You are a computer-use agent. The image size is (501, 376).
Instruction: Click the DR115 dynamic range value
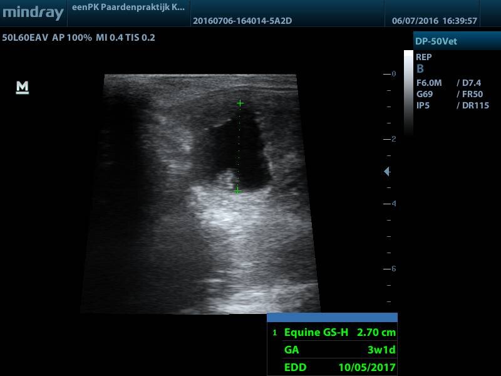(473, 105)
